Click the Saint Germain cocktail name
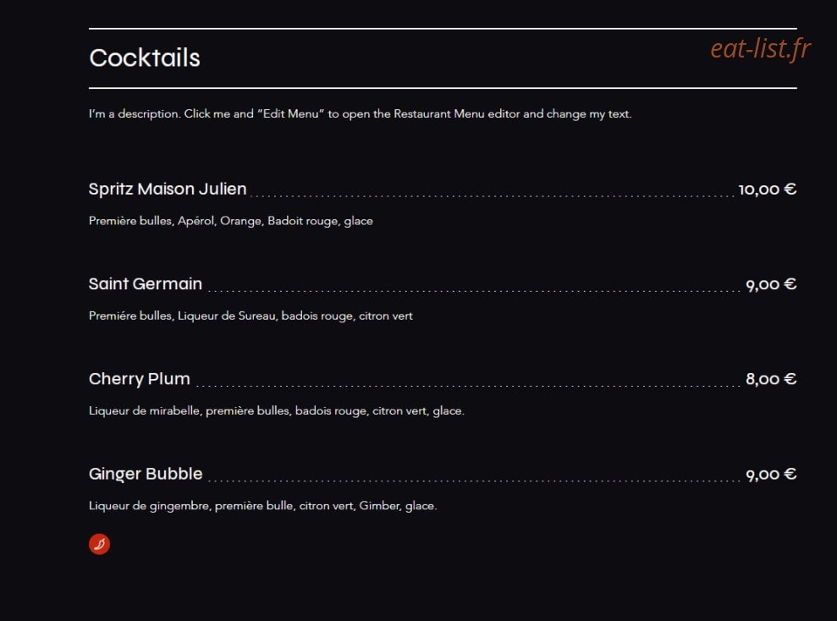The height and width of the screenshot is (621, 837). pos(146,283)
